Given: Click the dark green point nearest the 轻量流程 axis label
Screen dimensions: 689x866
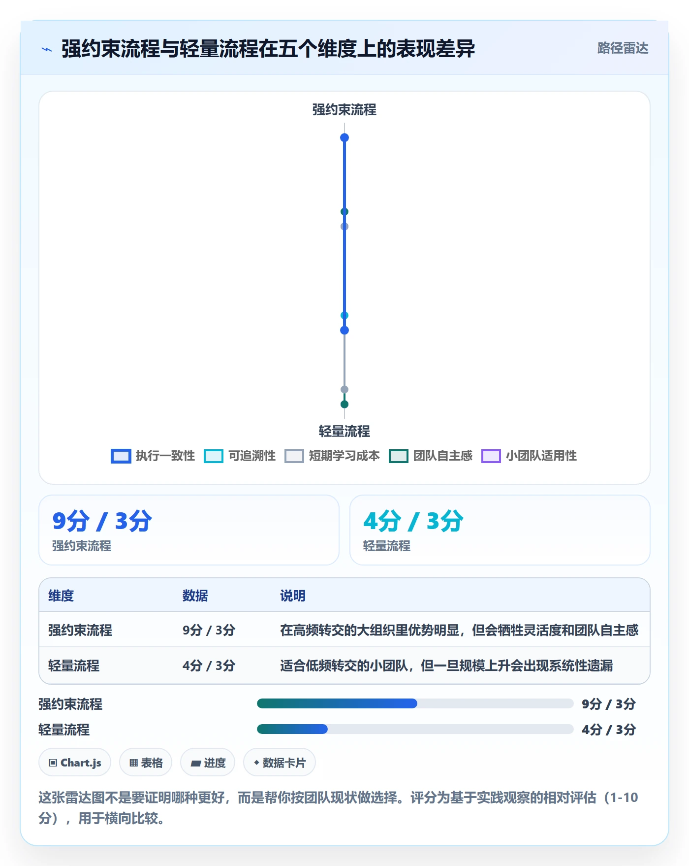Looking at the screenshot, I should [x=344, y=404].
